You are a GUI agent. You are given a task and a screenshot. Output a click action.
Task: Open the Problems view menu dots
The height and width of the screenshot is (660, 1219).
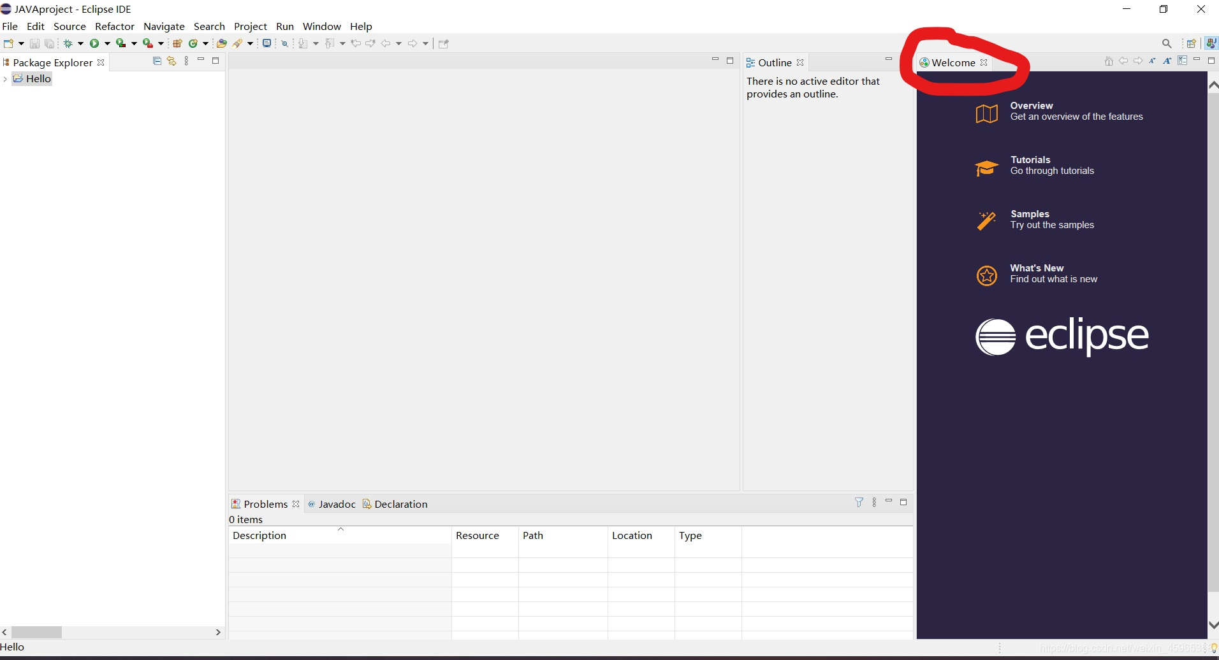pos(874,502)
